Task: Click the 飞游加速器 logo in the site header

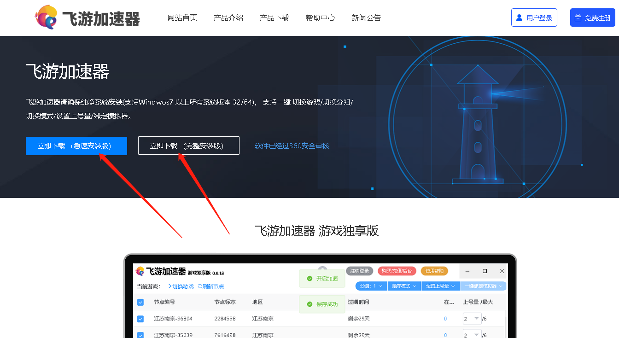Action: (x=88, y=17)
